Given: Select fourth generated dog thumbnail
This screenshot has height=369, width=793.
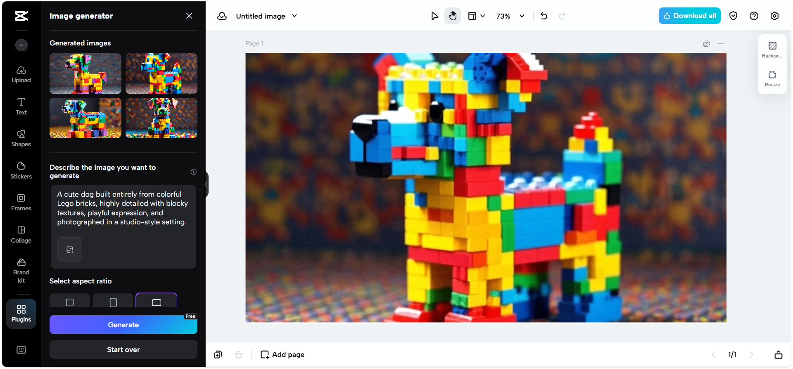Looking at the screenshot, I should 161,118.
